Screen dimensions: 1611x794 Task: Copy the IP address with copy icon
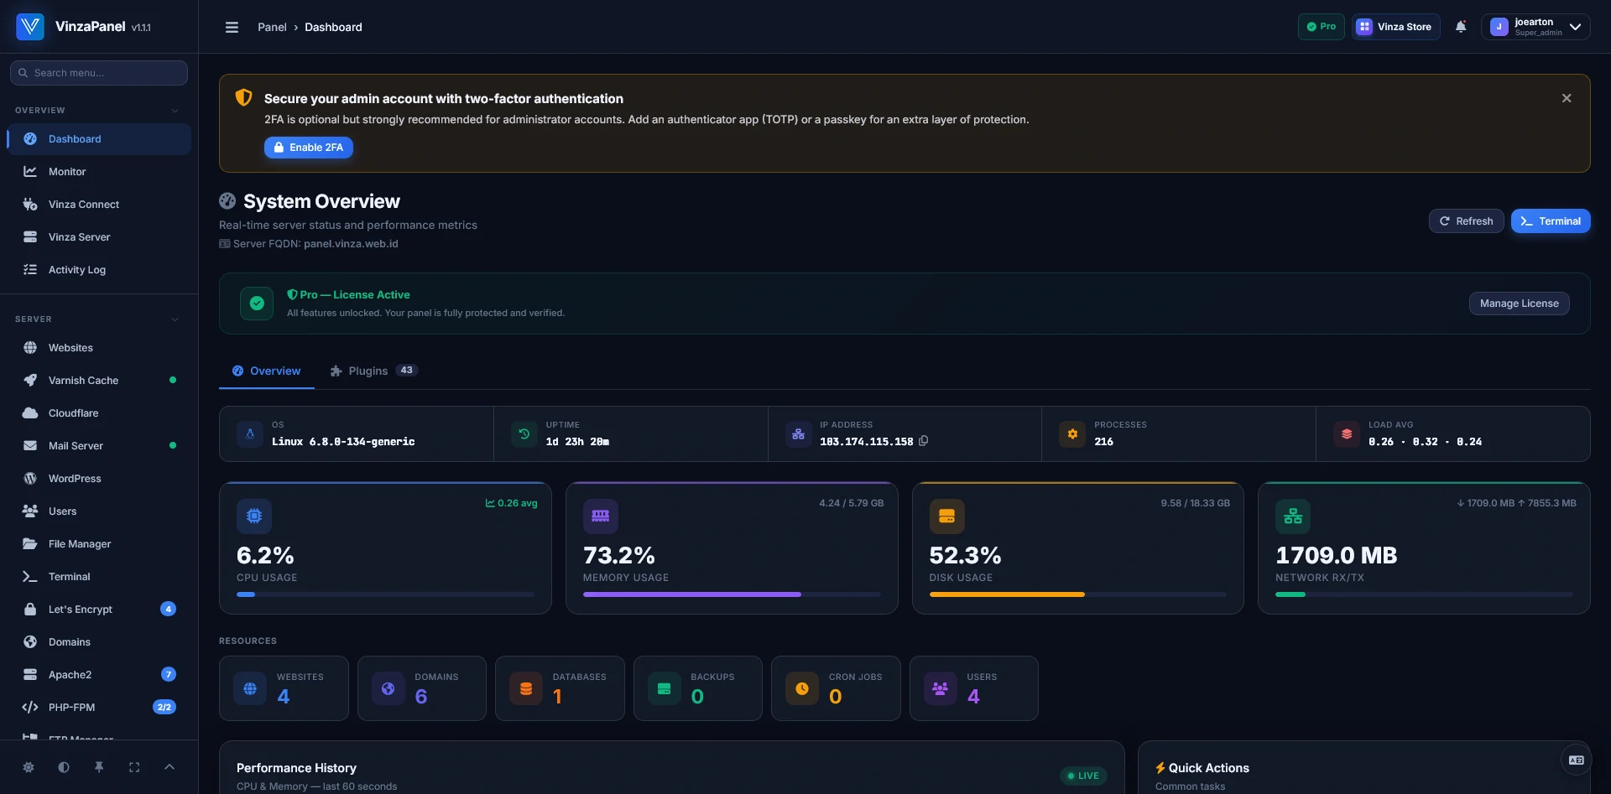(x=923, y=441)
